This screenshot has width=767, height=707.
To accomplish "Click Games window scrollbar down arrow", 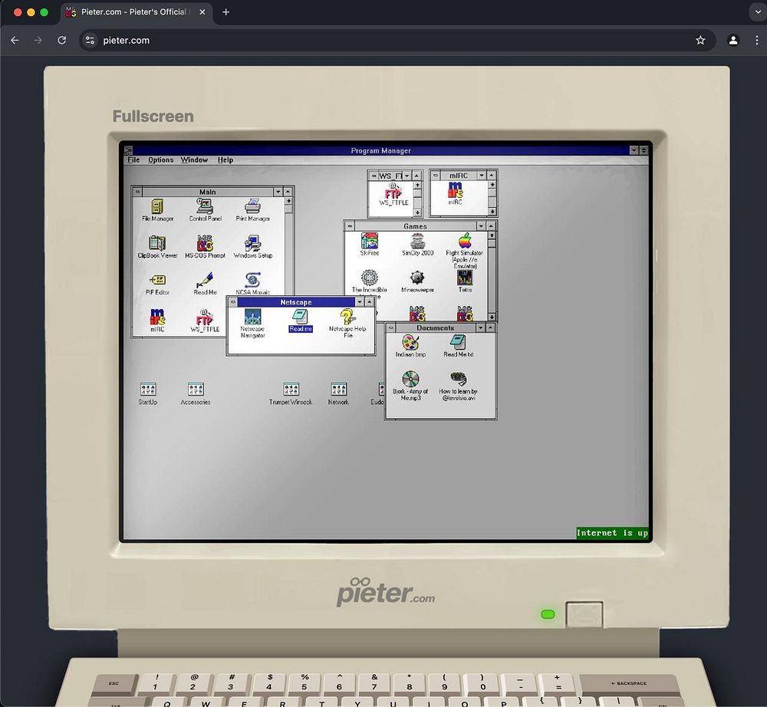I will click(492, 317).
